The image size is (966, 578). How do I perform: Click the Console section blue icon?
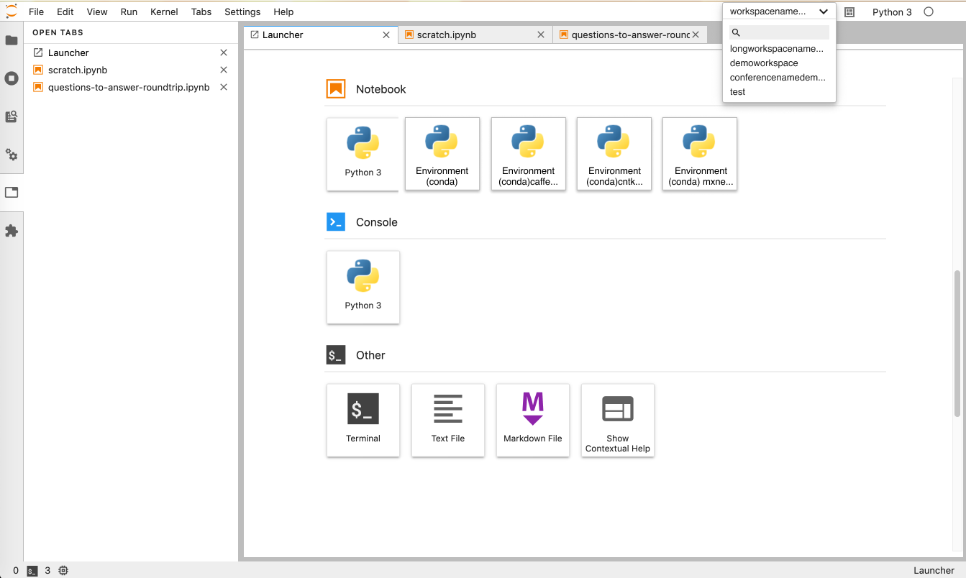(336, 222)
